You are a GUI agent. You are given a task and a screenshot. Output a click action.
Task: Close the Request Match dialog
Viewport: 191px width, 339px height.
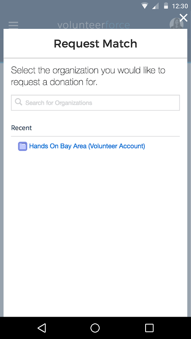click(183, 18)
